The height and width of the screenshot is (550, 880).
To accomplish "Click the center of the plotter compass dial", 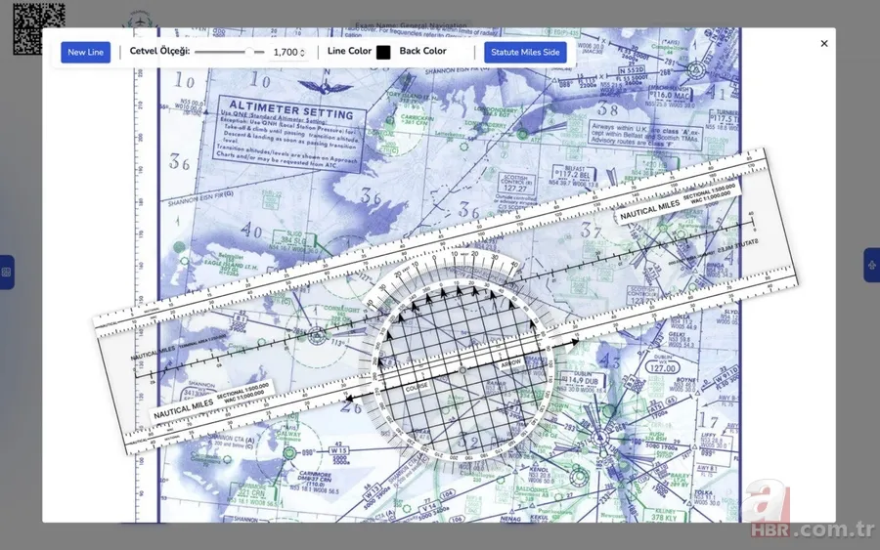I will tap(462, 371).
